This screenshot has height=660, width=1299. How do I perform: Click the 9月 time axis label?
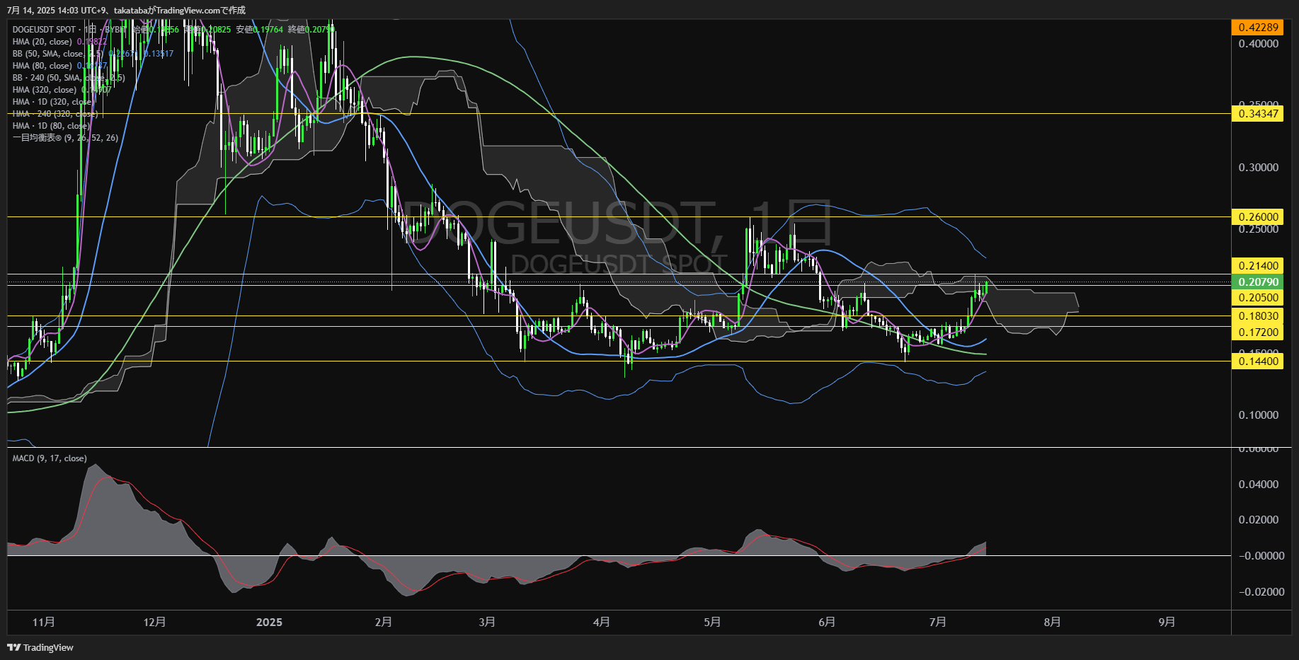[x=1167, y=622]
